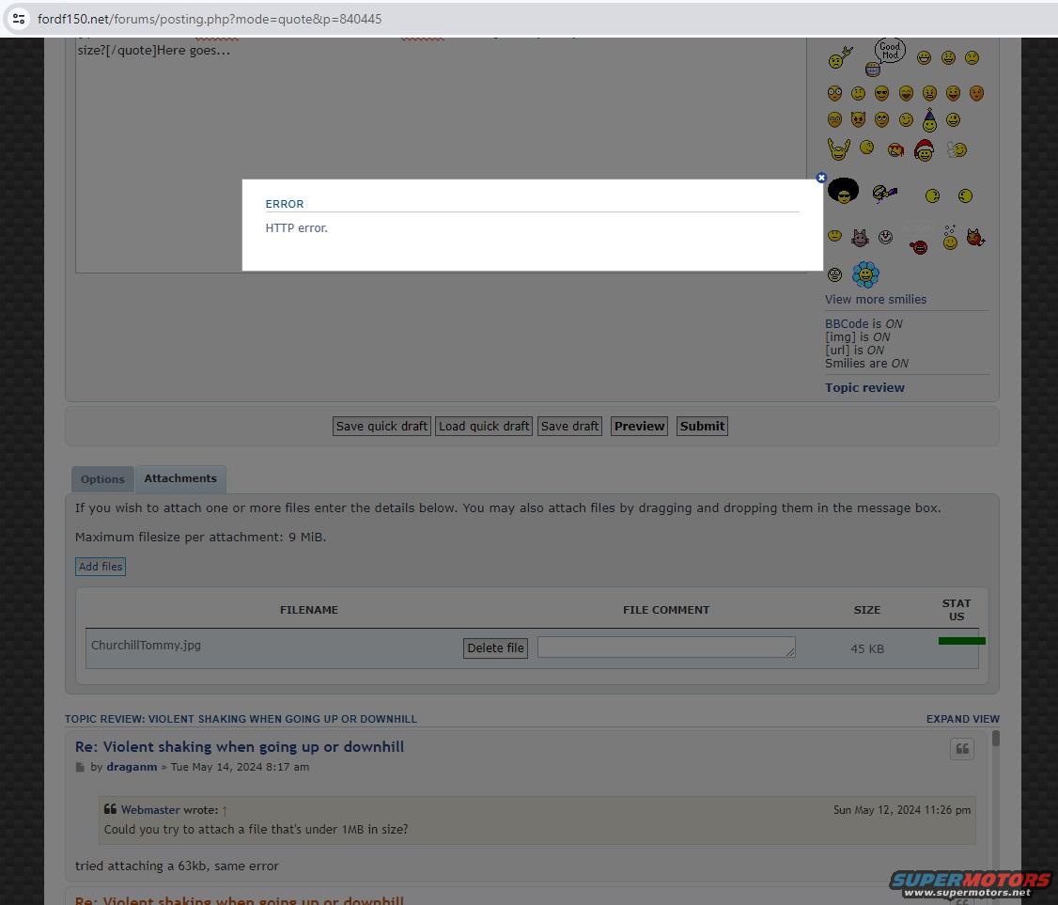The width and height of the screenshot is (1058, 905).
Task: Submit the reply
Action: tap(702, 426)
